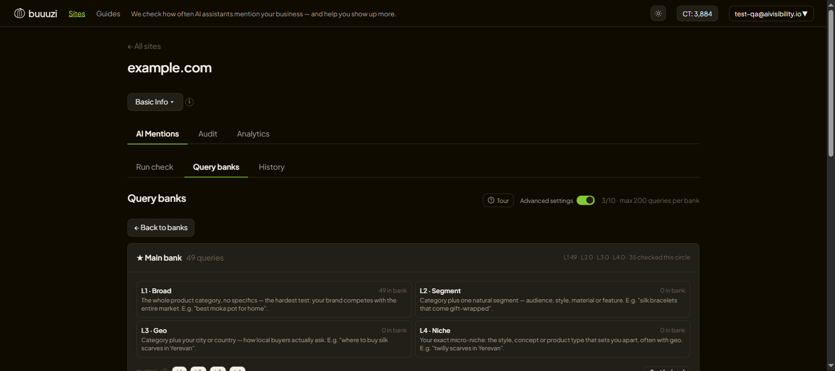Screen dimensions: 835x371
Task: Click the CT: 3,884 credits button
Action: pyautogui.click(x=697, y=14)
